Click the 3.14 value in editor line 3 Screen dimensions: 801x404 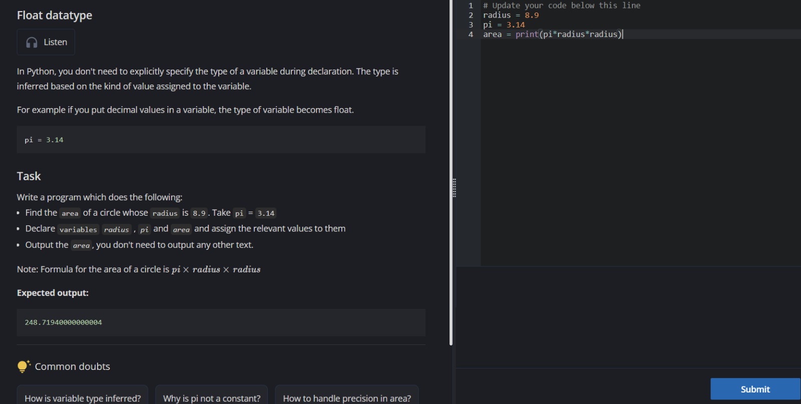pos(515,25)
